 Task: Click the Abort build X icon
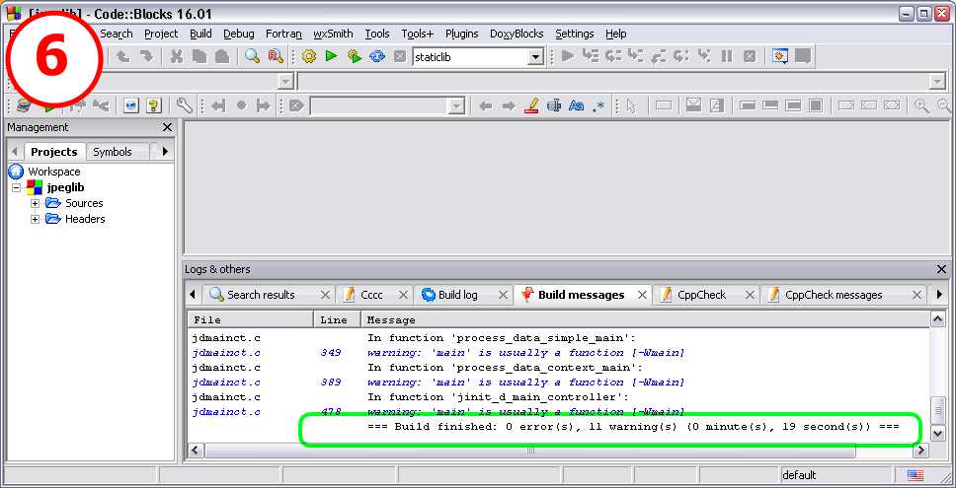click(400, 56)
